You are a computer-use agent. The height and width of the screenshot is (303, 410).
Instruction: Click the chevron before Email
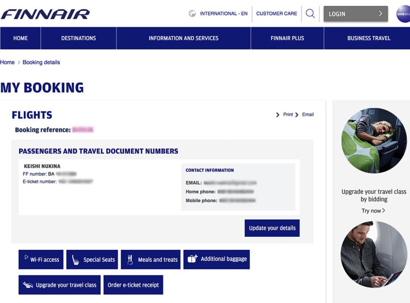(296, 115)
